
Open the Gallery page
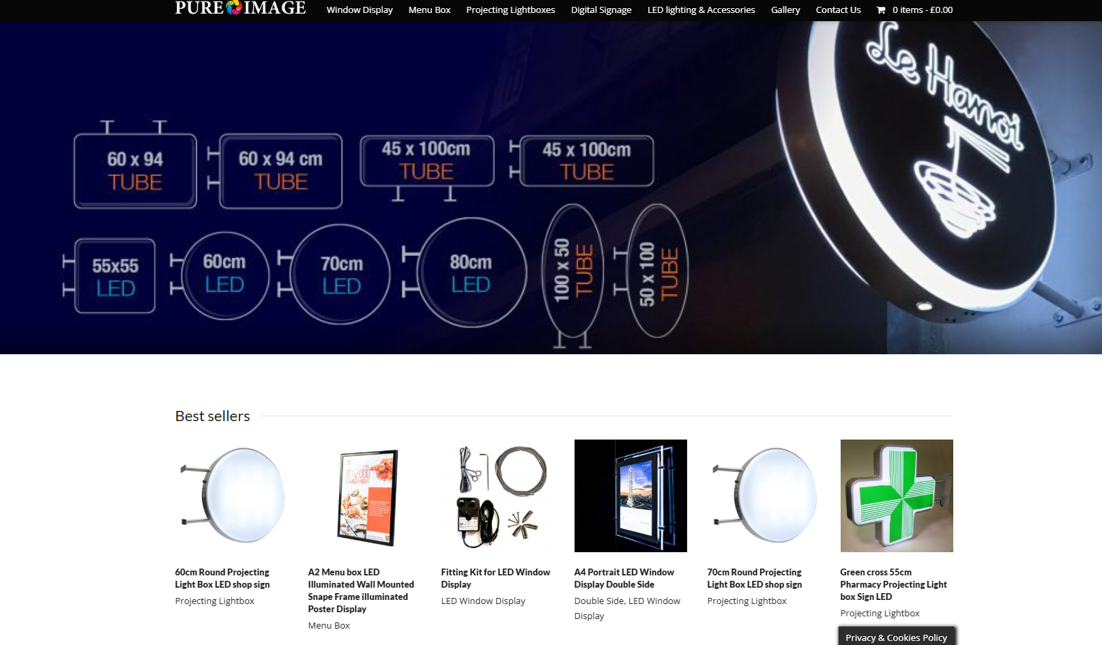[x=785, y=10]
